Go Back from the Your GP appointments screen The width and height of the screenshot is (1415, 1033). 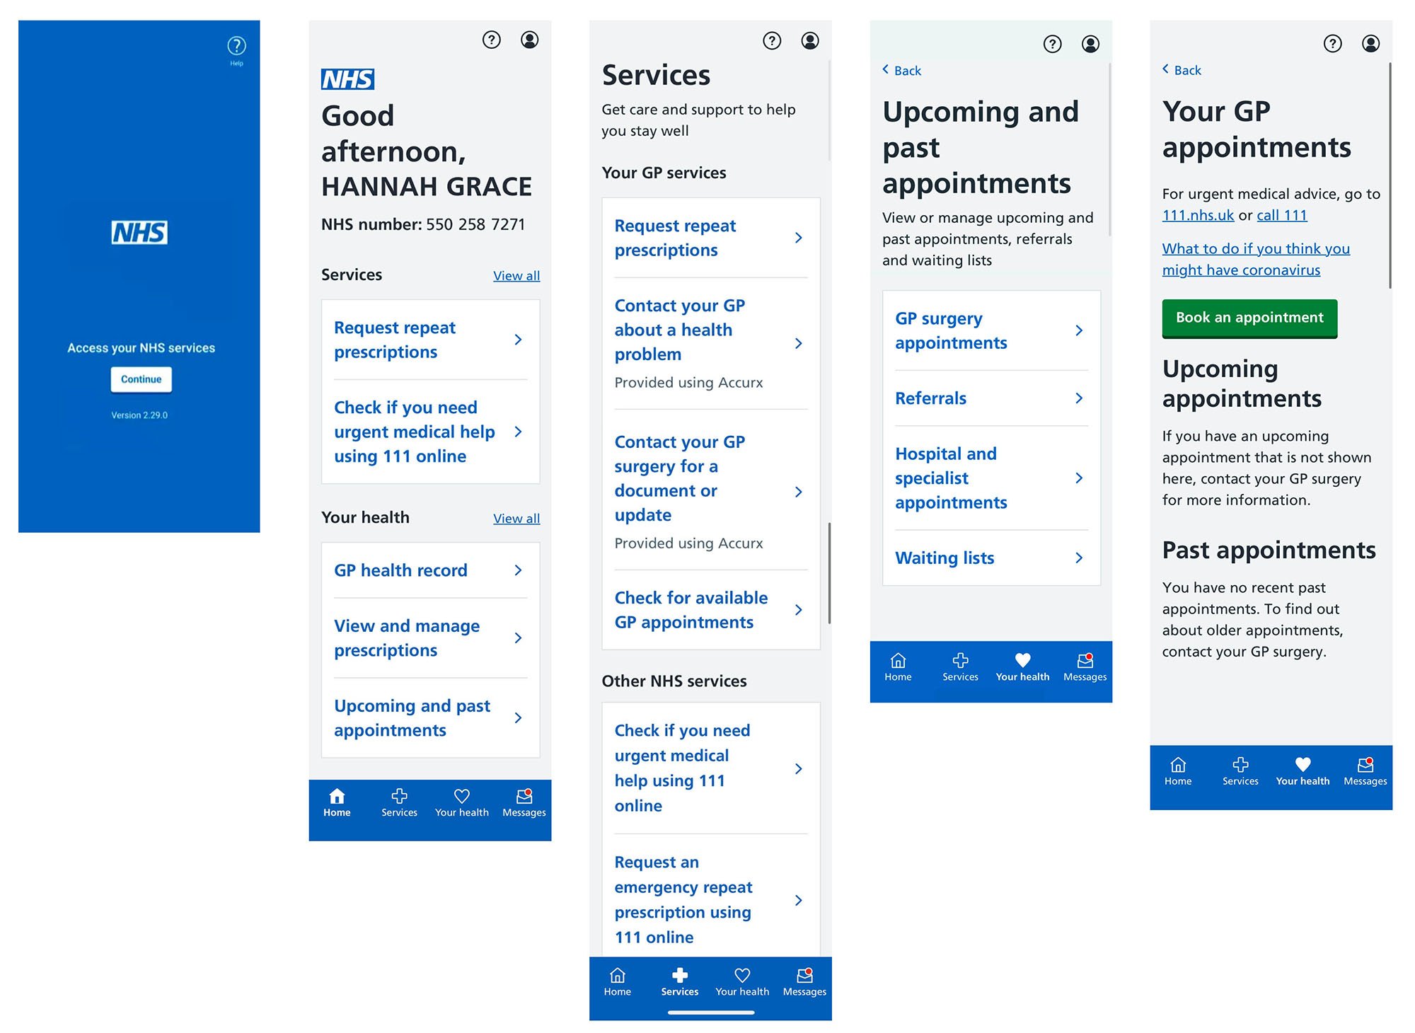1182,70
